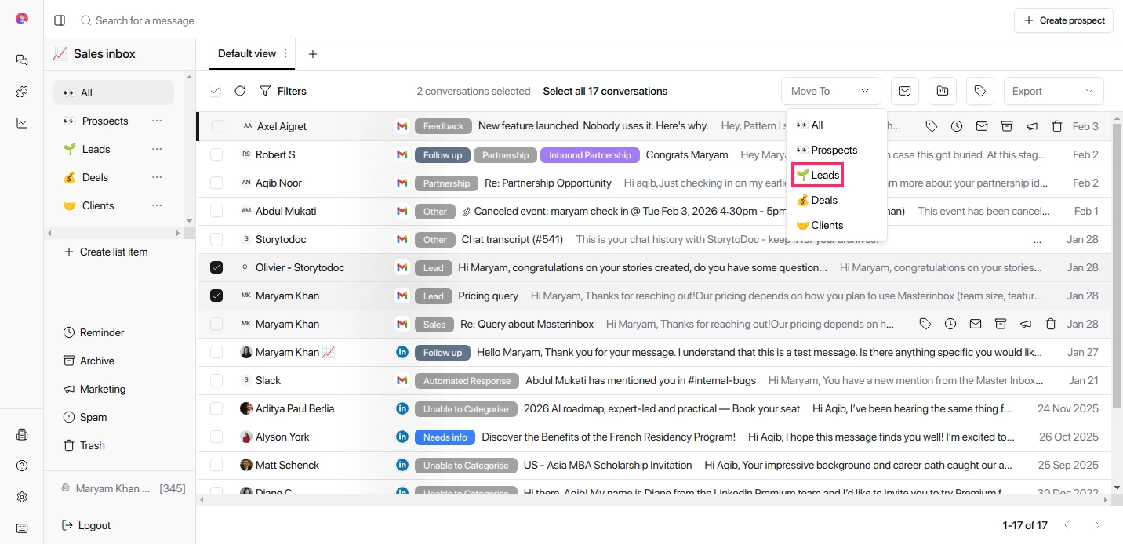Click Select all 17 conversations
The image size is (1123, 544).
[x=605, y=91]
